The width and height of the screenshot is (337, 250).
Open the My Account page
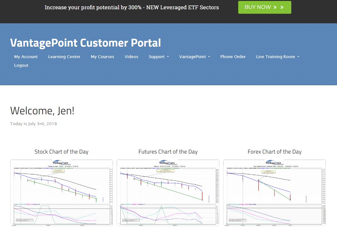tap(26, 57)
